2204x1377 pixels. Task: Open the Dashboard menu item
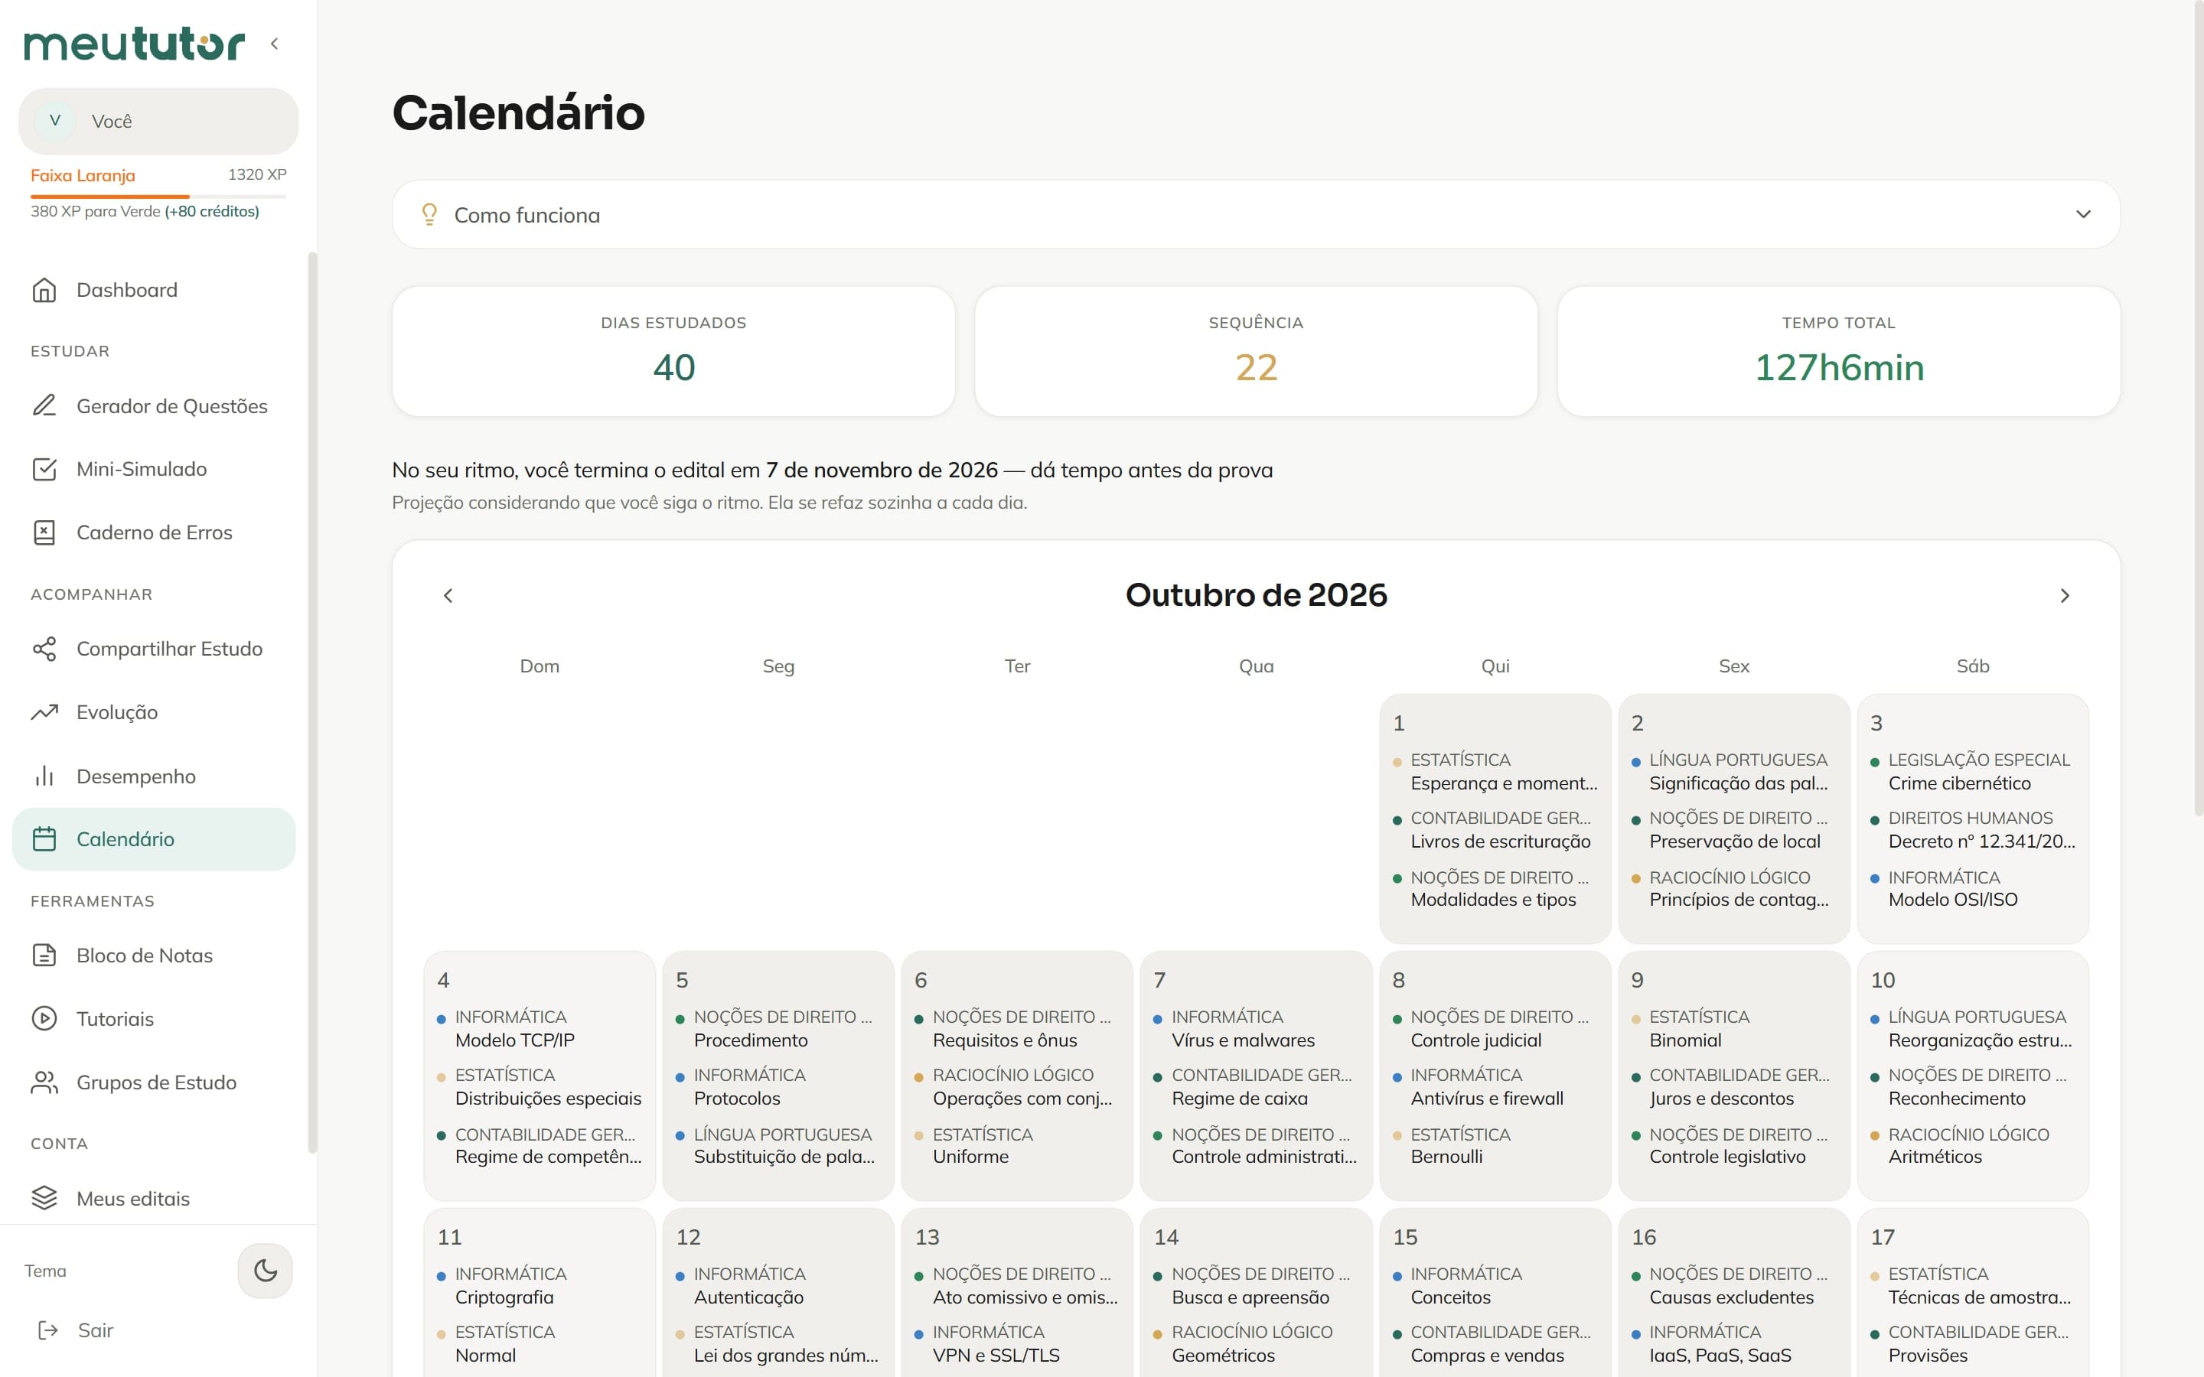pos(154,290)
